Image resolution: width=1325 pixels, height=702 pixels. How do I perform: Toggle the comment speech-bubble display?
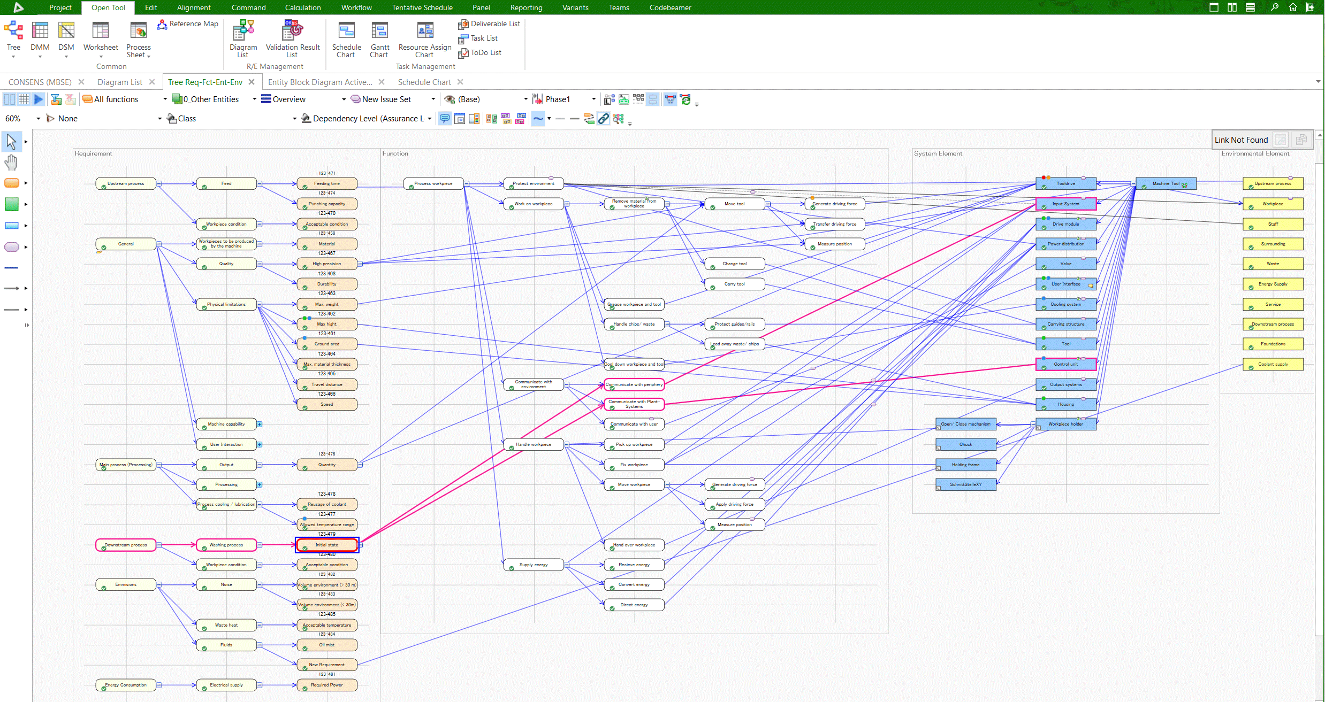(444, 118)
